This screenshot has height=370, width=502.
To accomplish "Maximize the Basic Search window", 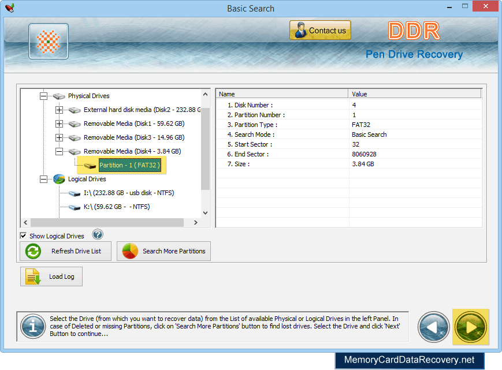I will click(x=465, y=6).
